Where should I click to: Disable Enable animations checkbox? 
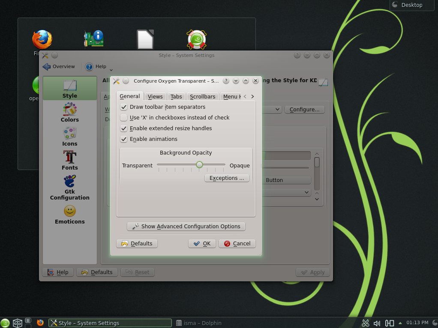pyautogui.click(x=123, y=139)
